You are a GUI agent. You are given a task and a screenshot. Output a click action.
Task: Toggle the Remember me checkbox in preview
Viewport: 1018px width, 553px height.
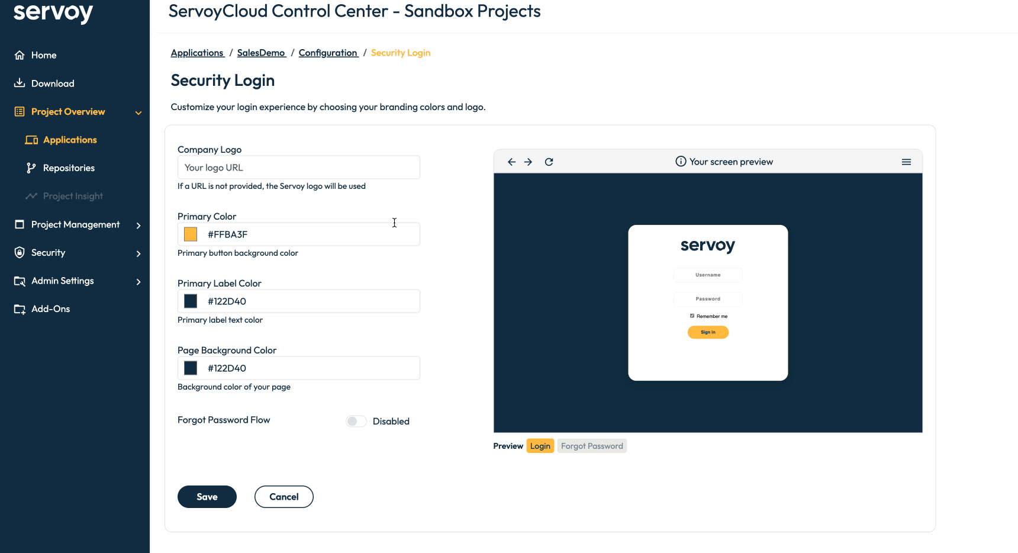[692, 316]
